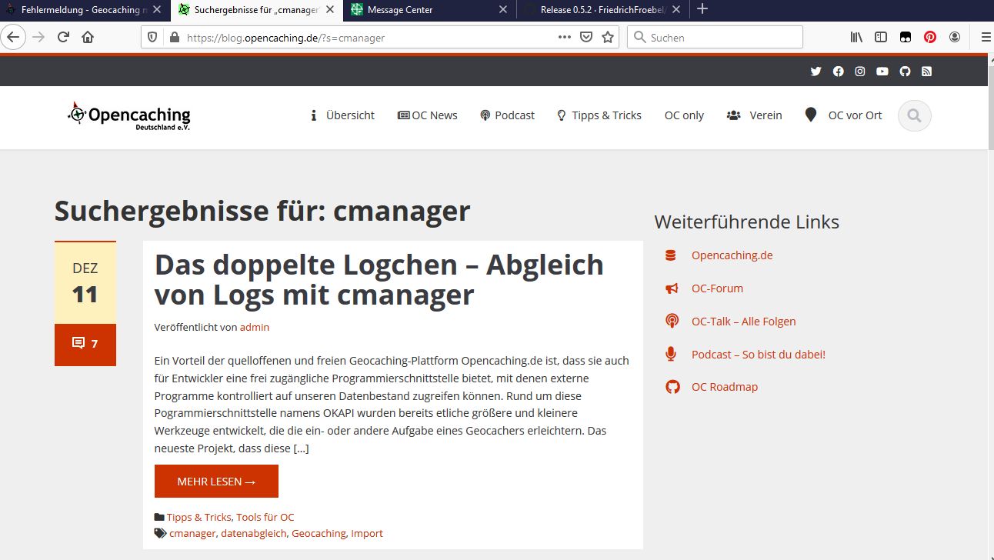Open the Verein menu item
Viewport: 994px width, 560px height.
tap(754, 115)
